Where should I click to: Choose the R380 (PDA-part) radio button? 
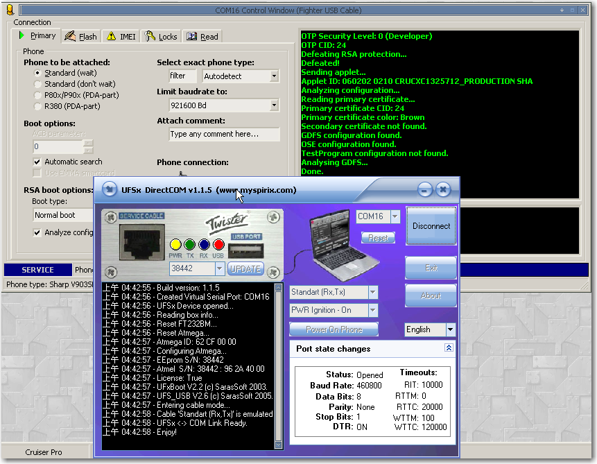tap(37, 106)
